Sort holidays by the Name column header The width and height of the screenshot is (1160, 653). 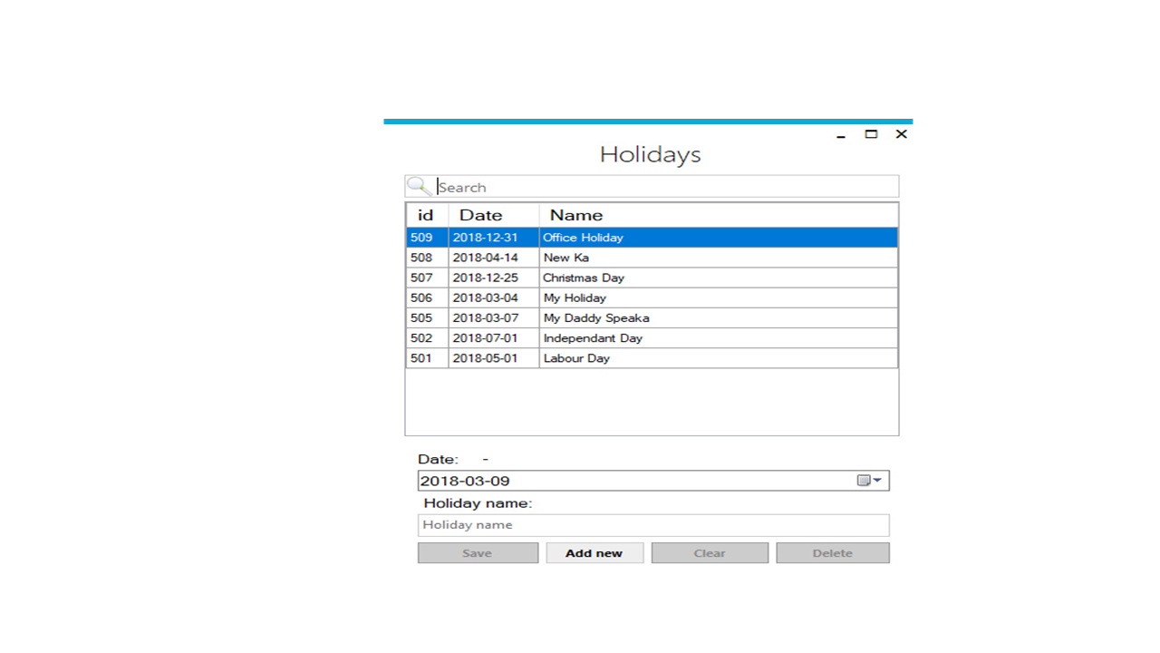coord(575,215)
